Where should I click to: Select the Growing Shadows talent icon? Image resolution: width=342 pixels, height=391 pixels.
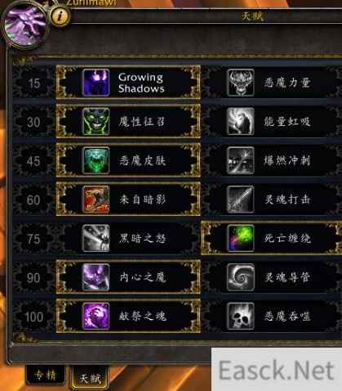[96, 83]
